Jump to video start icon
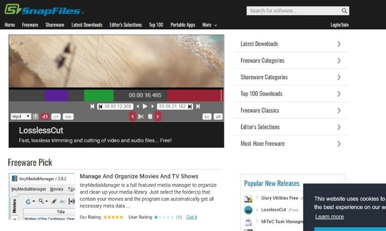Screen dimensions: 386x231 click(92, 106)
